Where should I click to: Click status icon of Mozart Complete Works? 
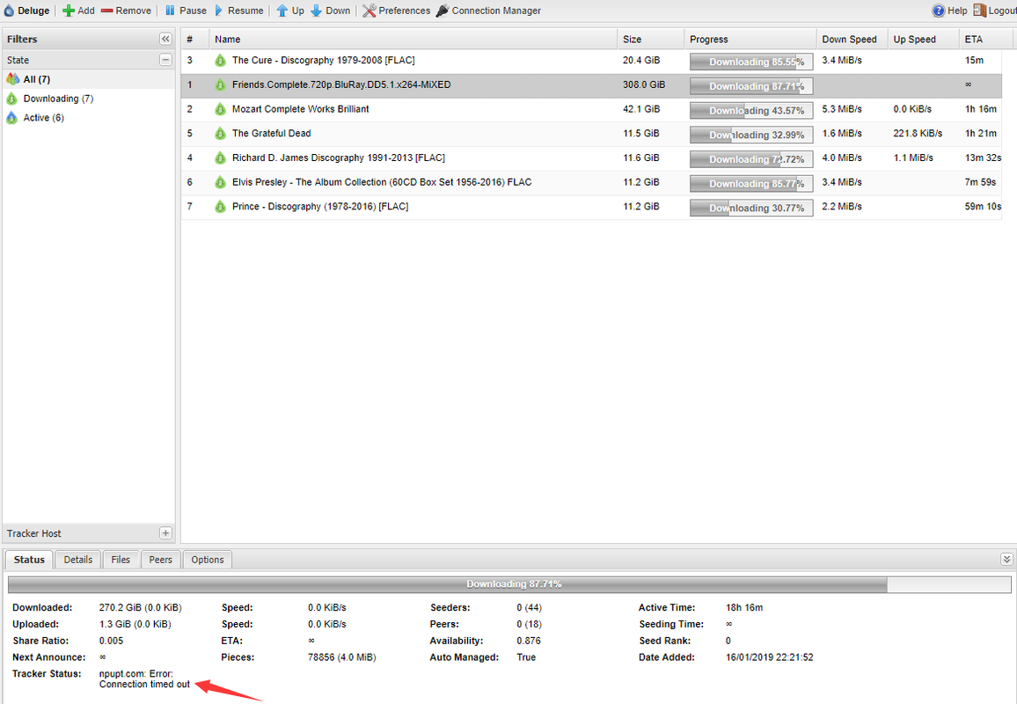click(221, 109)
